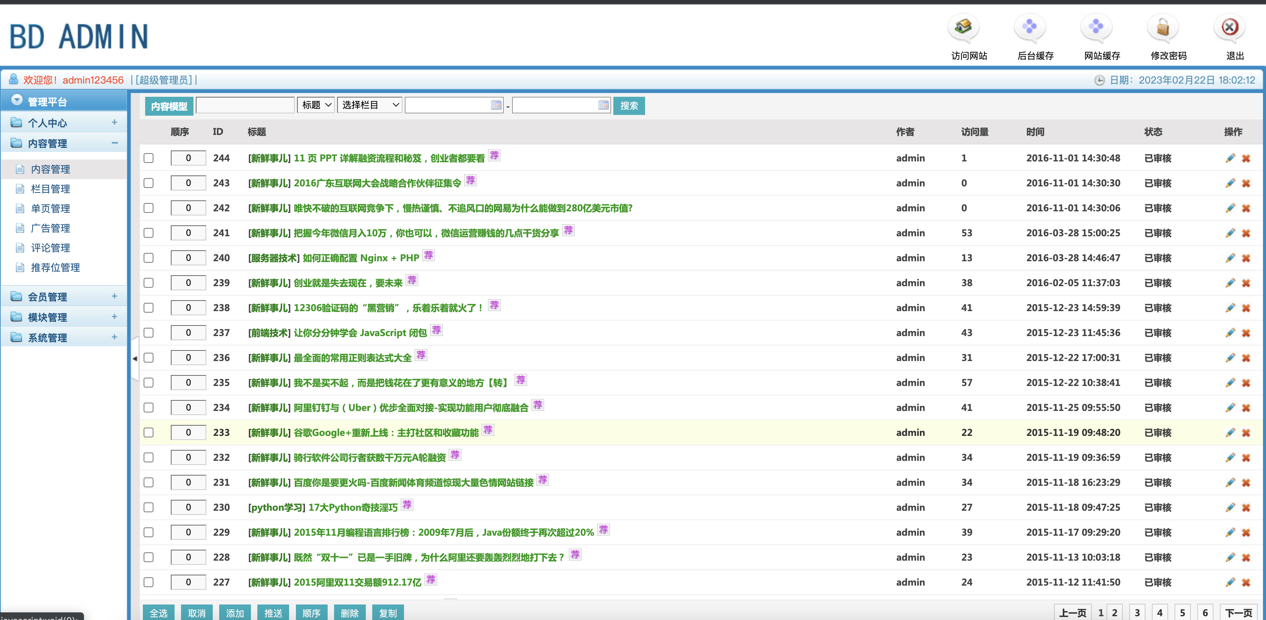Click the 内容模型 button

point(169,106)
